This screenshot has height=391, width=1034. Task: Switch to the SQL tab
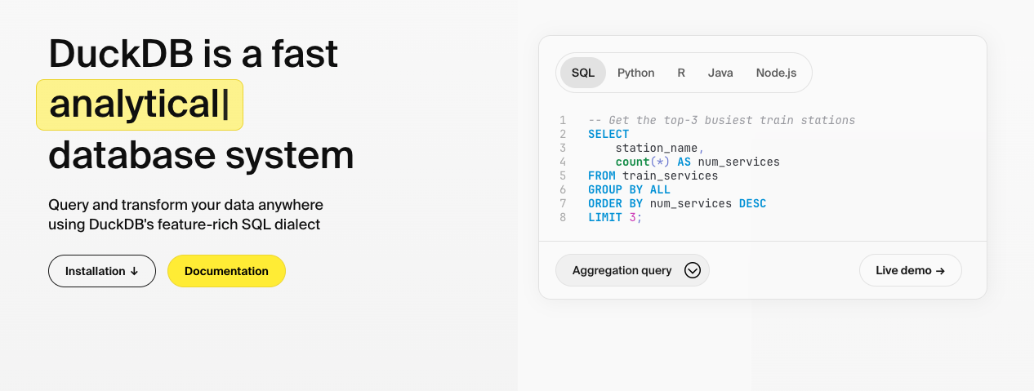(x=583, y=73)
